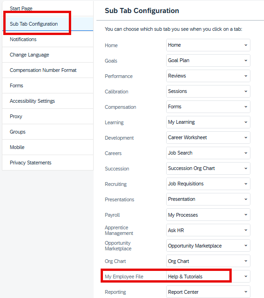Viewport: 264px width, 298px height.
Task: Select the Proxy menu item
Action: [48, 116]
